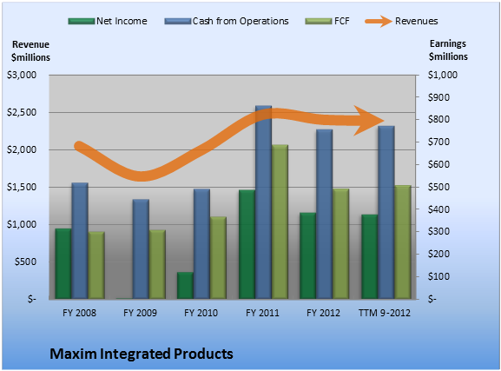Click the orange Revenues trend arrowhead

[x=369, y=121]
